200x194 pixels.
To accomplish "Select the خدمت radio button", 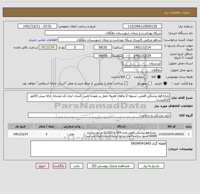I will click(x=145, y=77).
